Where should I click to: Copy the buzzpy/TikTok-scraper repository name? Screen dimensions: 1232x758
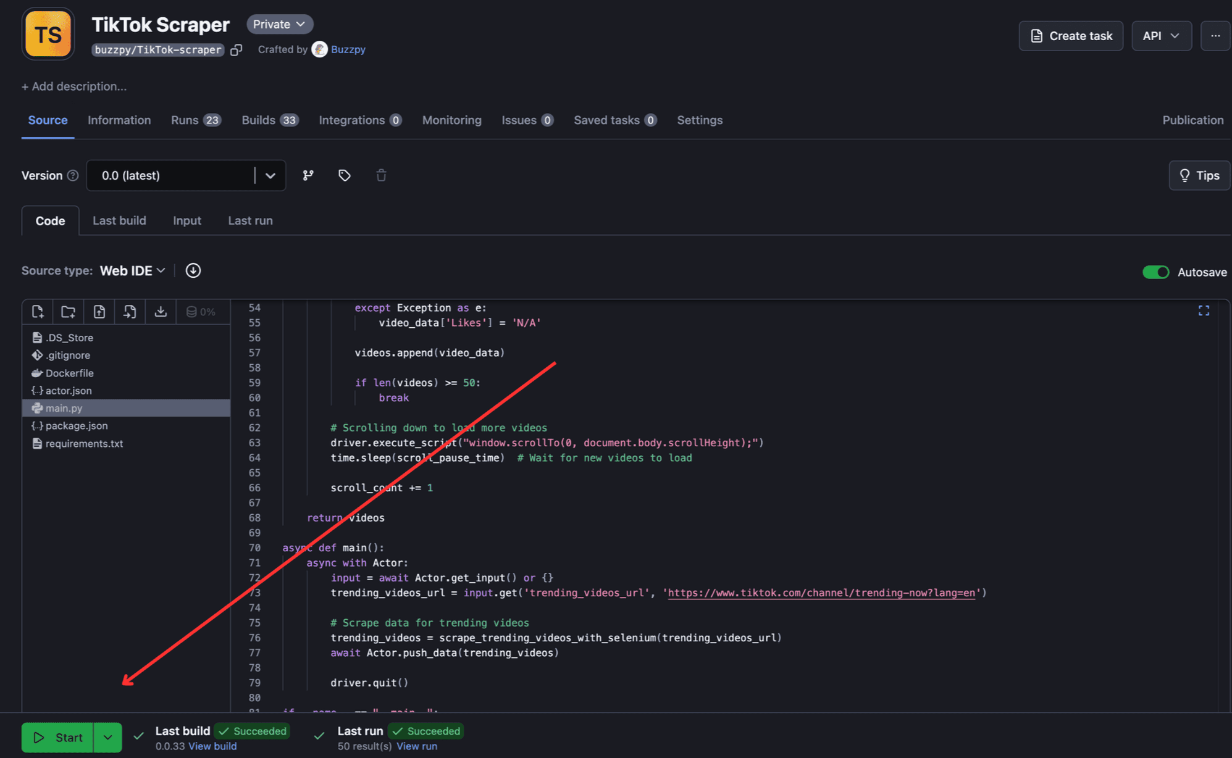tap(237, 50)
